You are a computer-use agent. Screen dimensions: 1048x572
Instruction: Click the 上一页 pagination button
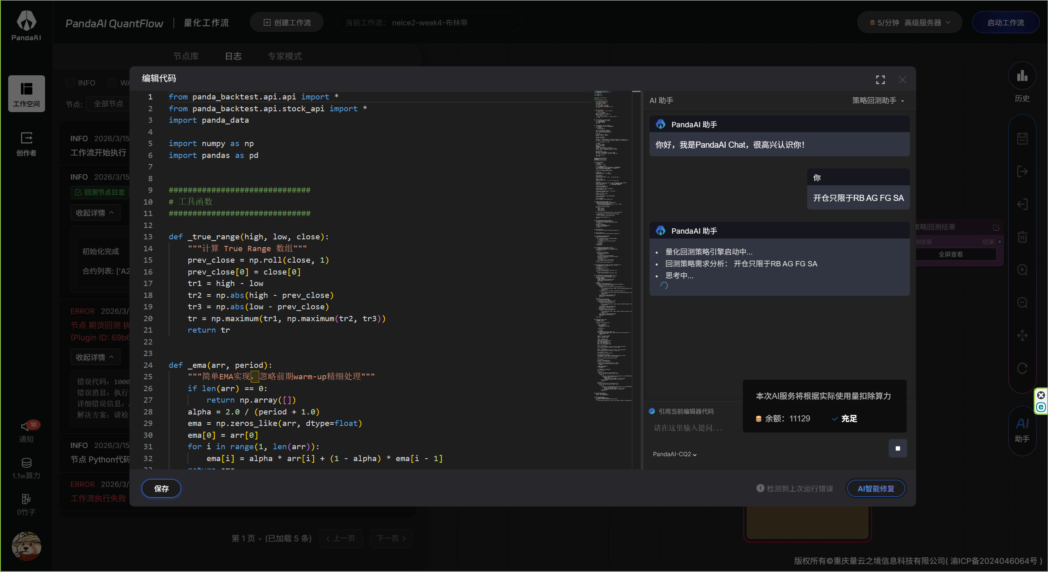click(341, 538)
